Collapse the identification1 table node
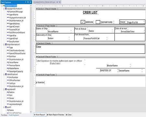The image size is (146, 117). pyautogui.click(x=4, y=74)
